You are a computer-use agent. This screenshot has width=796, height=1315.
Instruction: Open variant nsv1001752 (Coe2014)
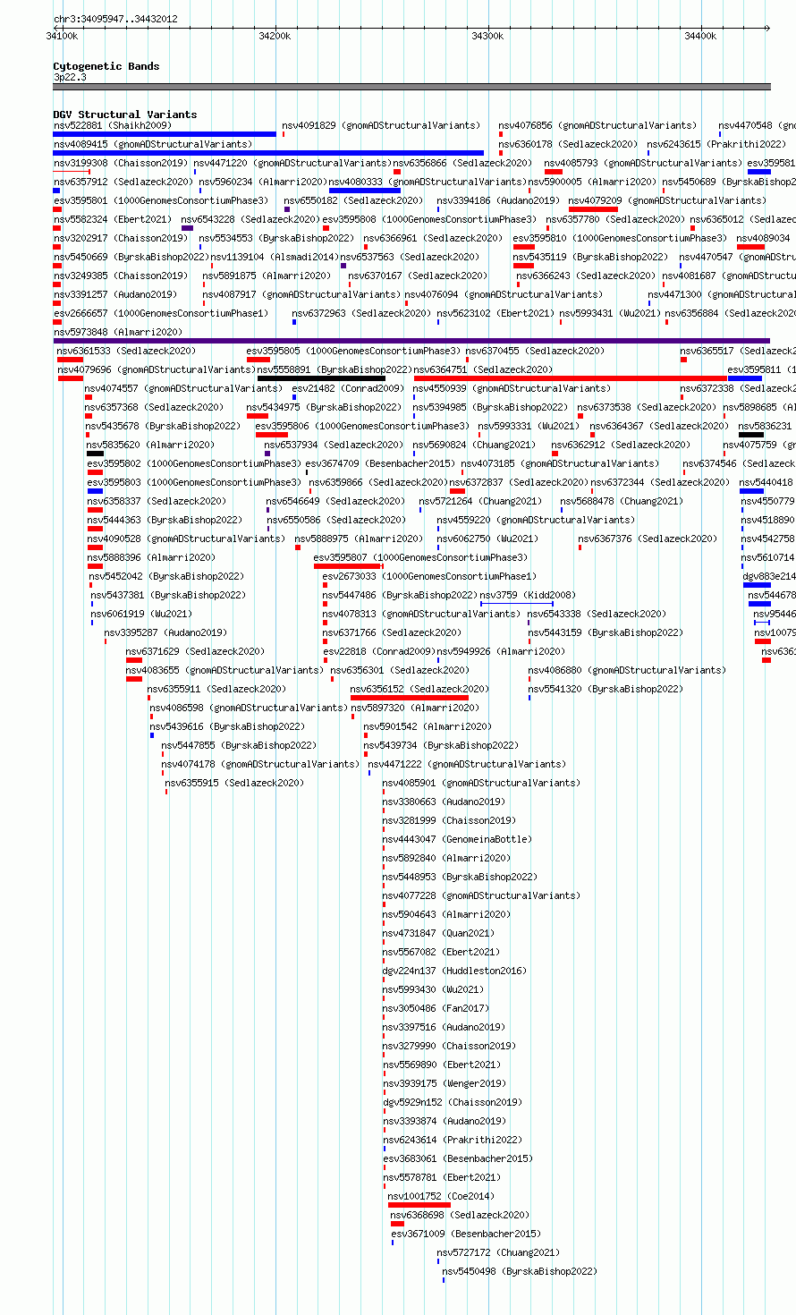tap(441, 1197)
